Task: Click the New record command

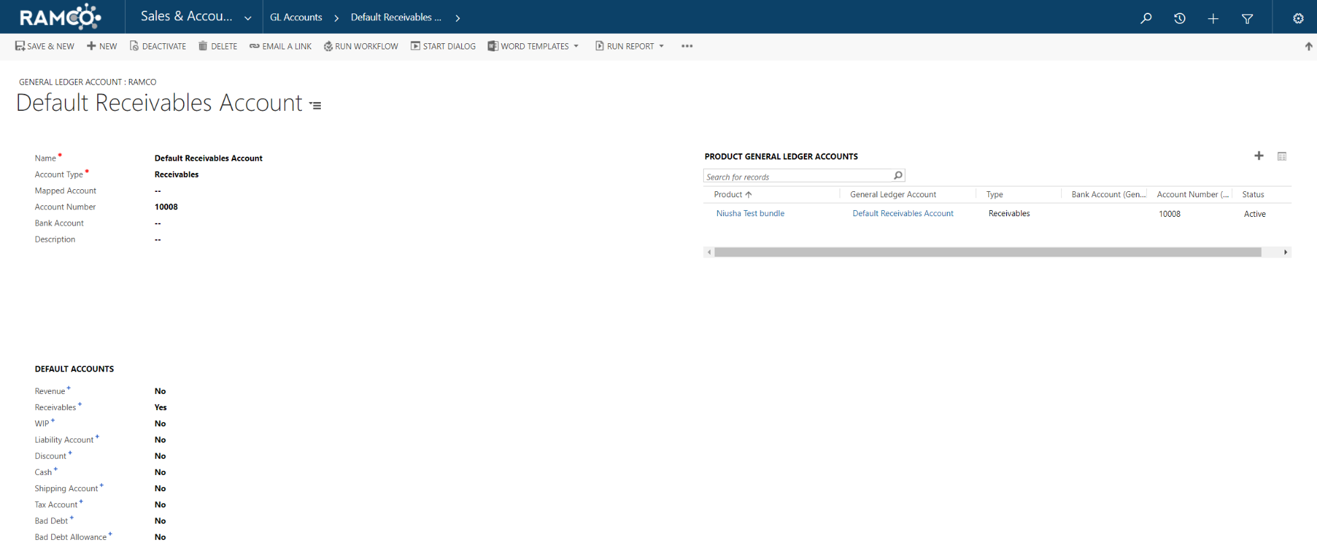Action: 102,46
